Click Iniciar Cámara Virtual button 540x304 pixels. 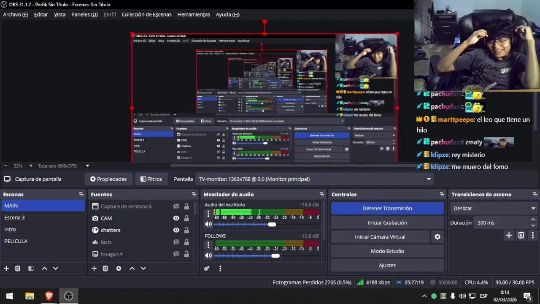(x=380, y=237)
